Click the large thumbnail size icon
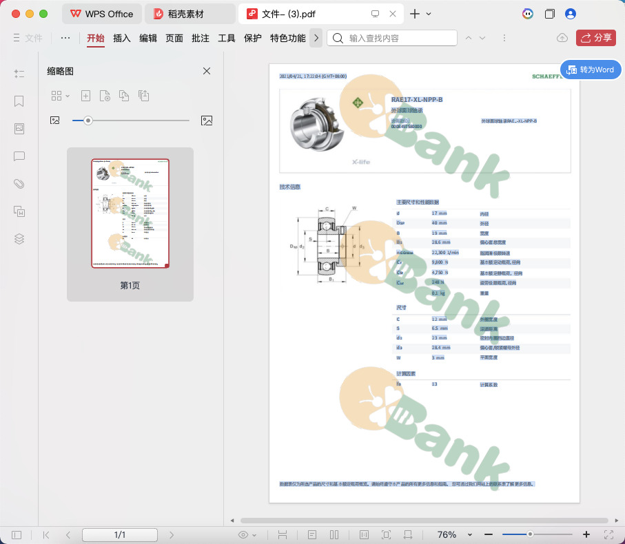The width and height of the screenshot is (625, 544). point(207,121)
